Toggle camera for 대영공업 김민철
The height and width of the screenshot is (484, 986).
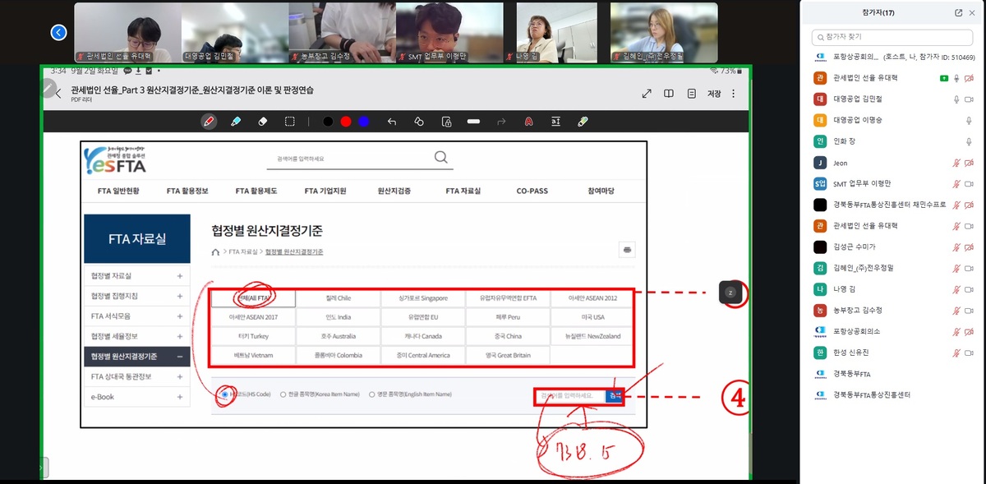(970, 99)
